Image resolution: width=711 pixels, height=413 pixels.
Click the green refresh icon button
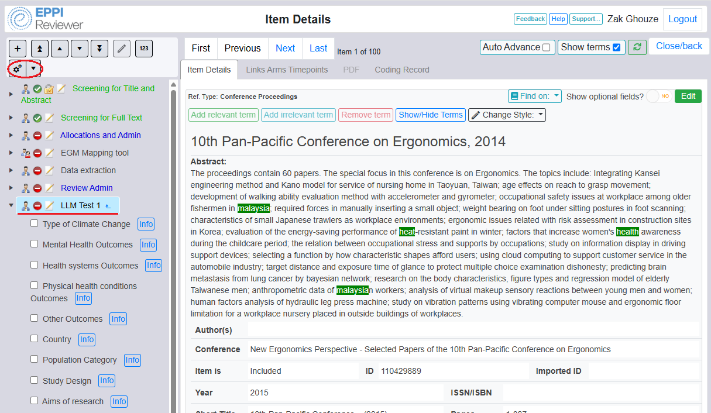pyautogui.click(x=637, y=47)
